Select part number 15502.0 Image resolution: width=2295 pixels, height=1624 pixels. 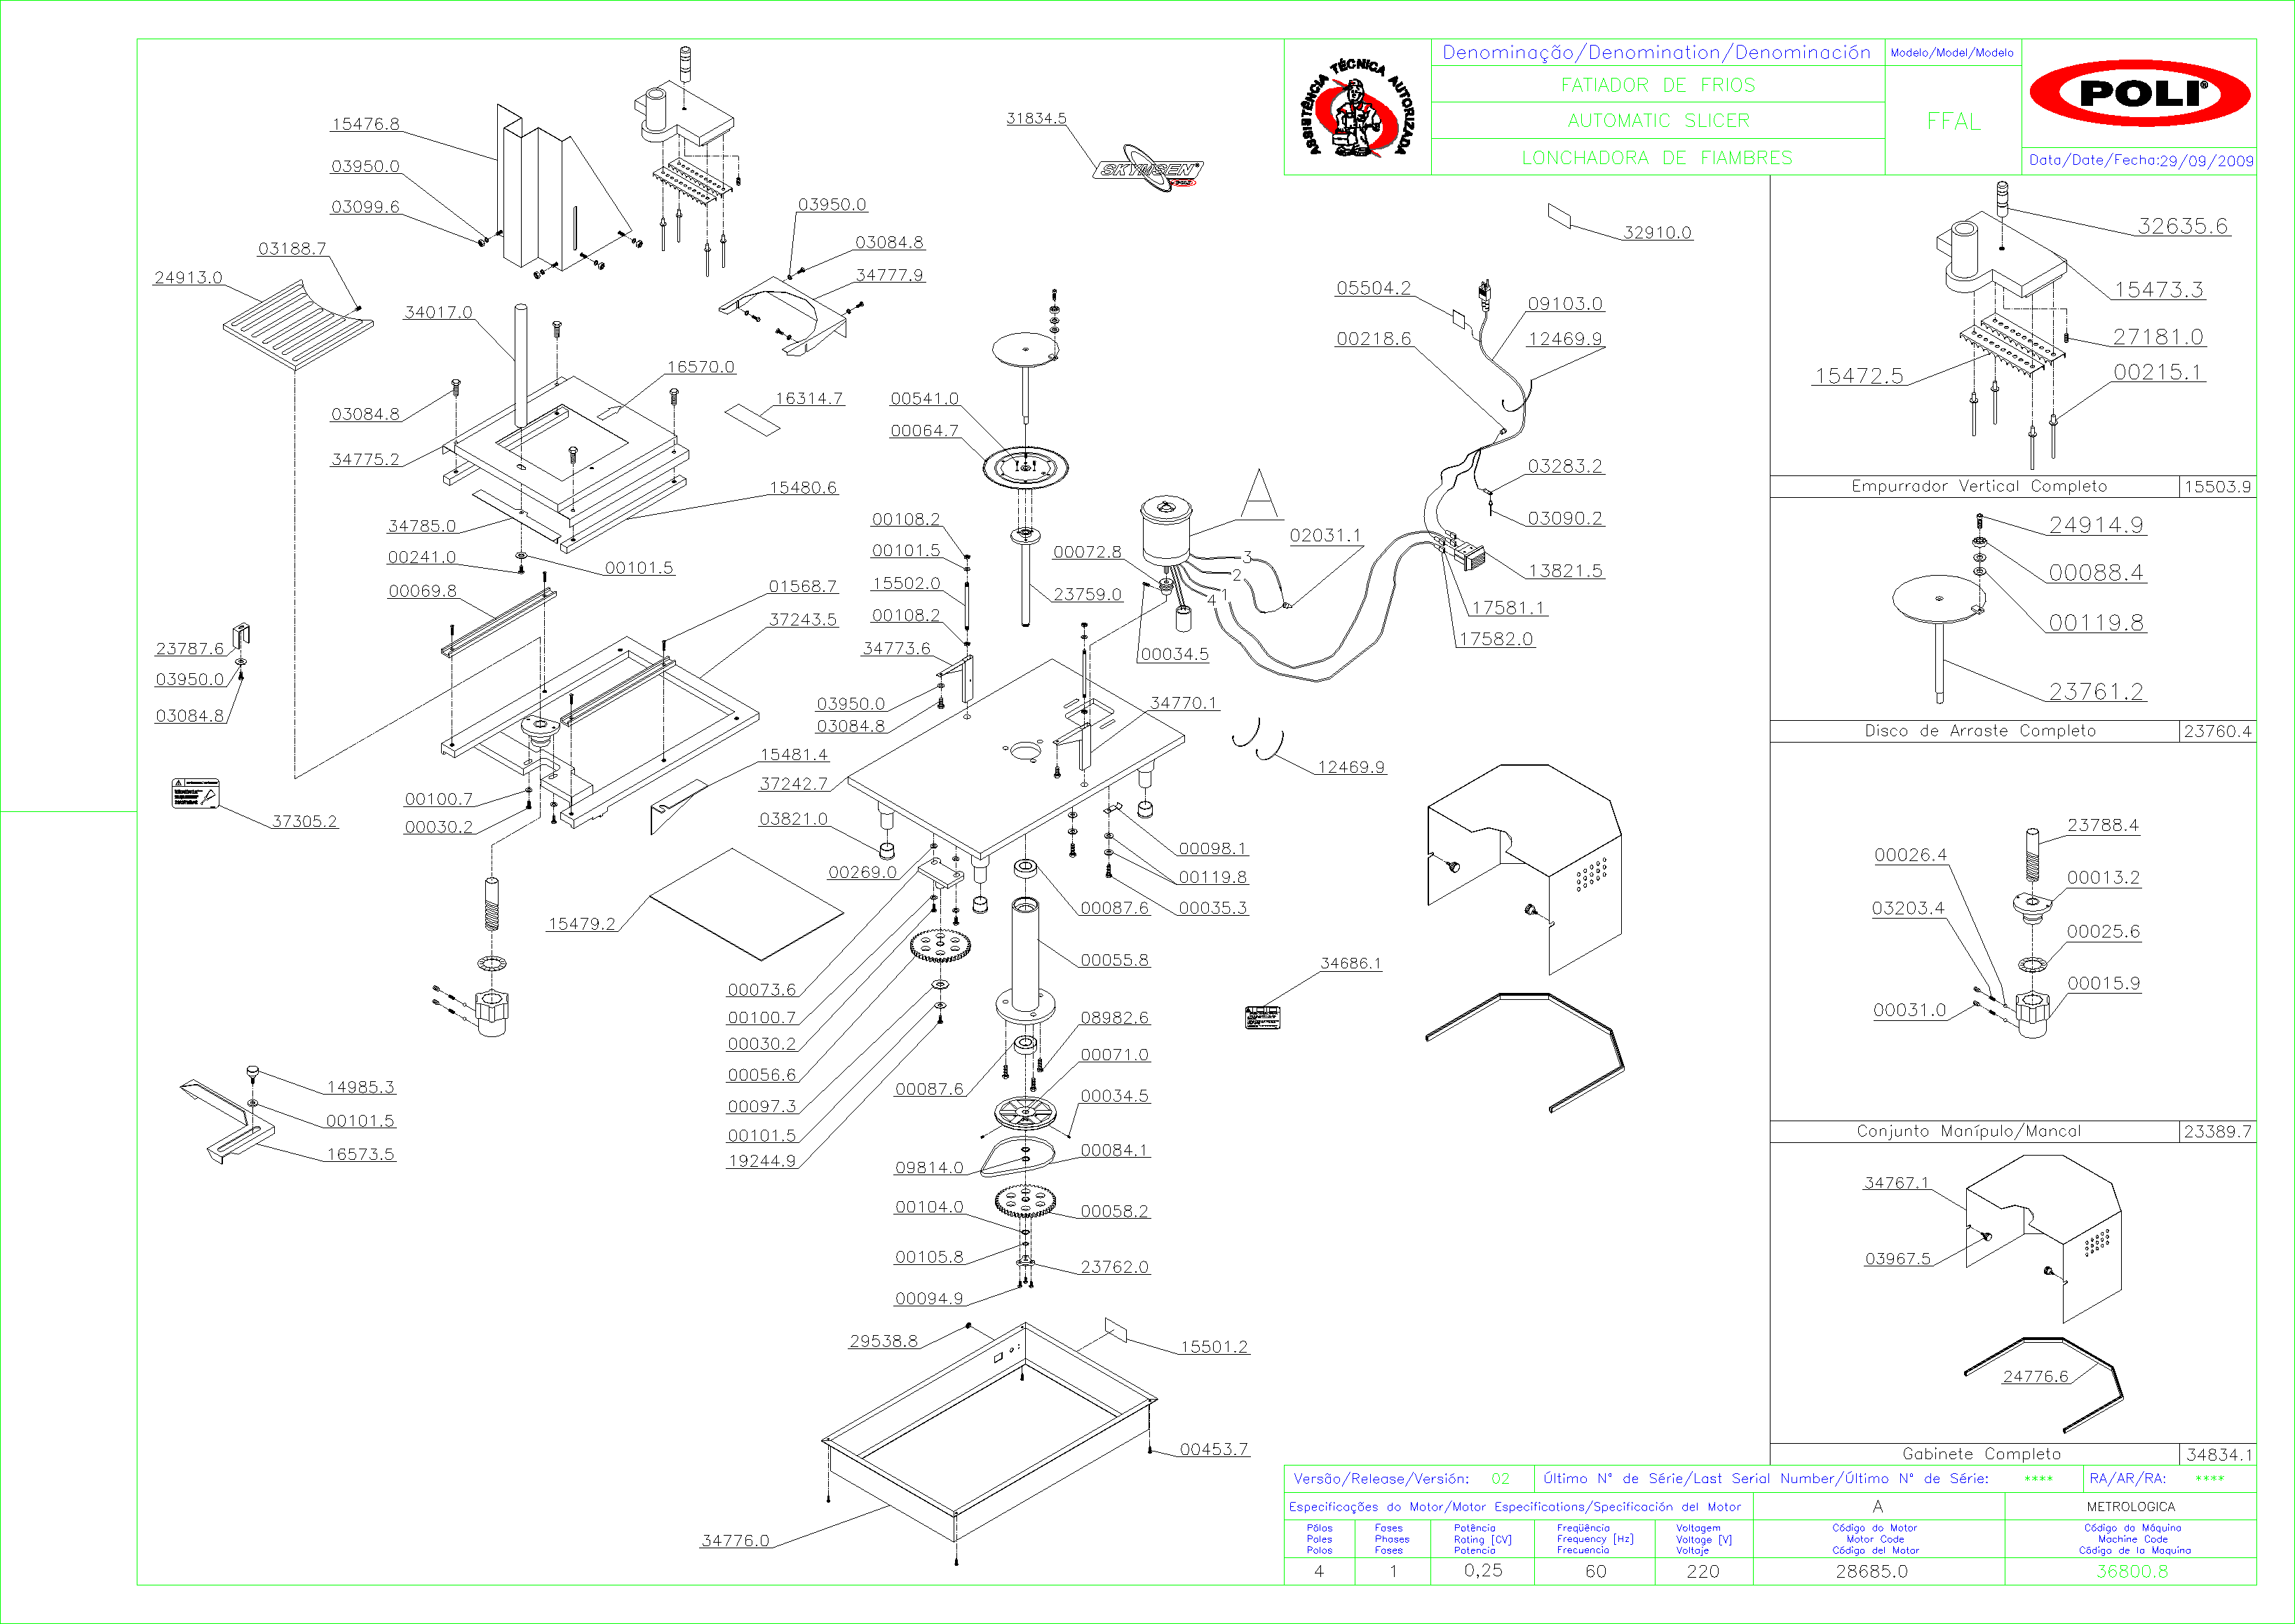(906, 584)
